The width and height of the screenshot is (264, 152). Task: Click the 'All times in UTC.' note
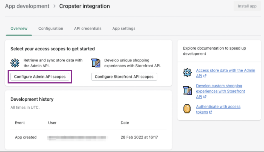coord(25,108)
